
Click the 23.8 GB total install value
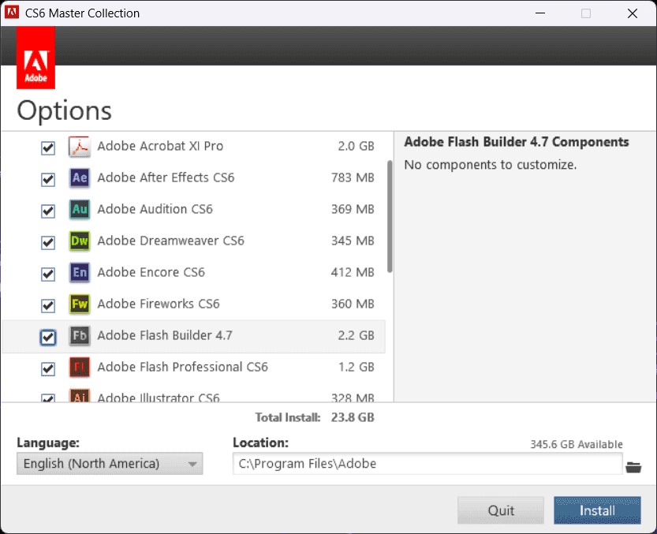pos(353,417)
